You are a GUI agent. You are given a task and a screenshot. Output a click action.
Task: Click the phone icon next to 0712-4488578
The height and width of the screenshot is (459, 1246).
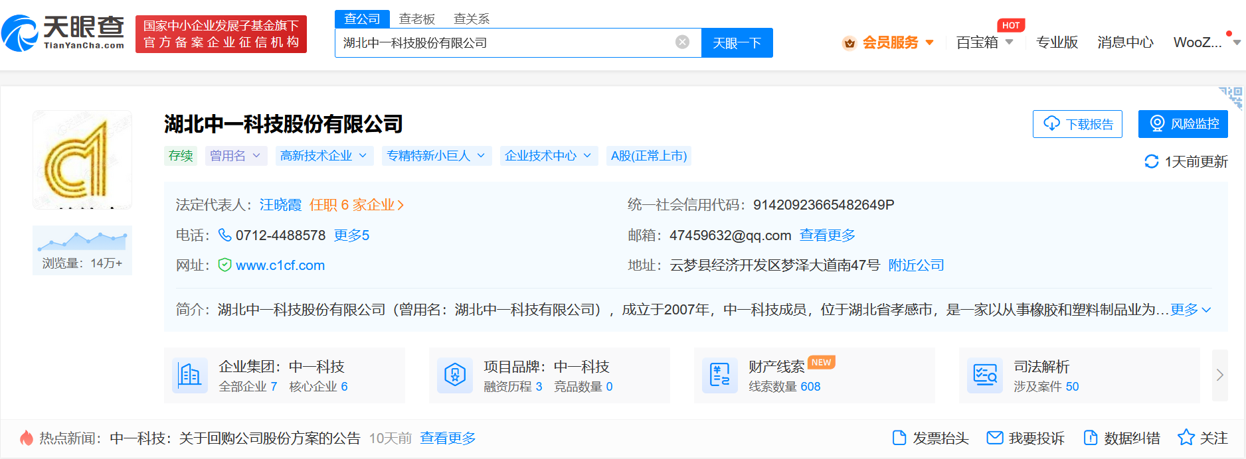224,235
